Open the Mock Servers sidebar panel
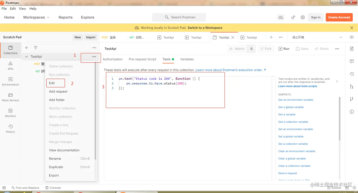Viewport: 358px width, 193px height. [x=10, y=97]
